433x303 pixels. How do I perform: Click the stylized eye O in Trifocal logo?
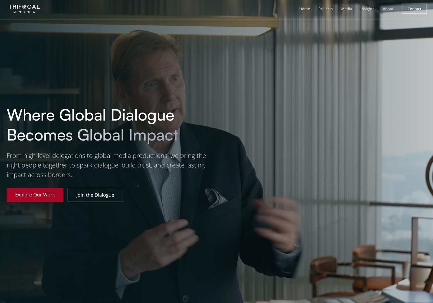pyautogui.click(x=24, y=7)
